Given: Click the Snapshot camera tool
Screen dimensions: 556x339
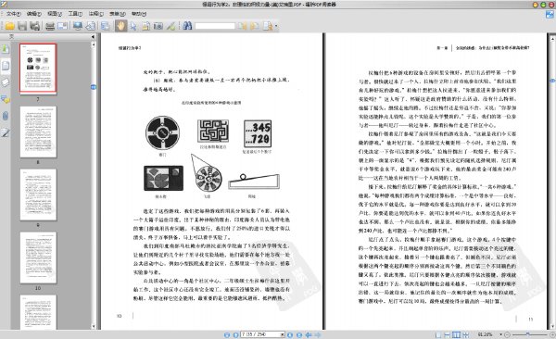Looking at the screenshot, I should coord(158,26).
